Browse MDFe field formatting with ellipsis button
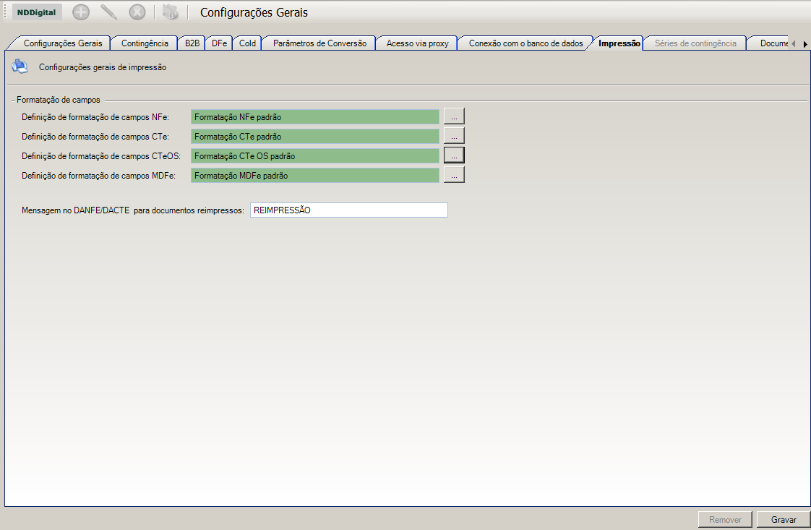This screenshot has height=530, width=811. click(454, 175)
